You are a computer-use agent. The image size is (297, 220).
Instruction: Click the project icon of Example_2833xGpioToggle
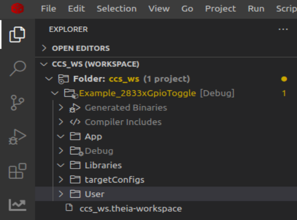coord(71,93)
